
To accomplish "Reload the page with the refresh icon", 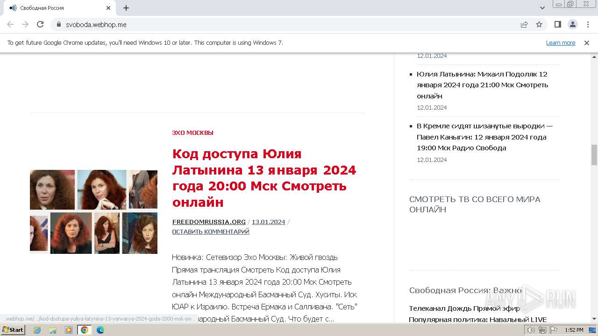I will click(x=40, y=24).
